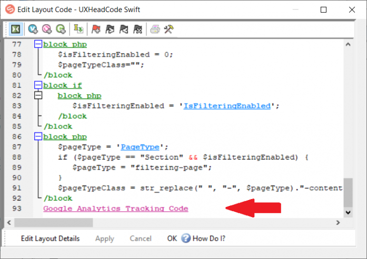
Task: Open the Google Analytics Tracking Code link
Action: [115, 208]
